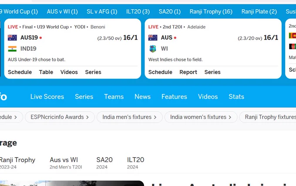Screen dimensions: 296x186
Task: Click AUS19 team name
Action: click(x=29, y=38)
